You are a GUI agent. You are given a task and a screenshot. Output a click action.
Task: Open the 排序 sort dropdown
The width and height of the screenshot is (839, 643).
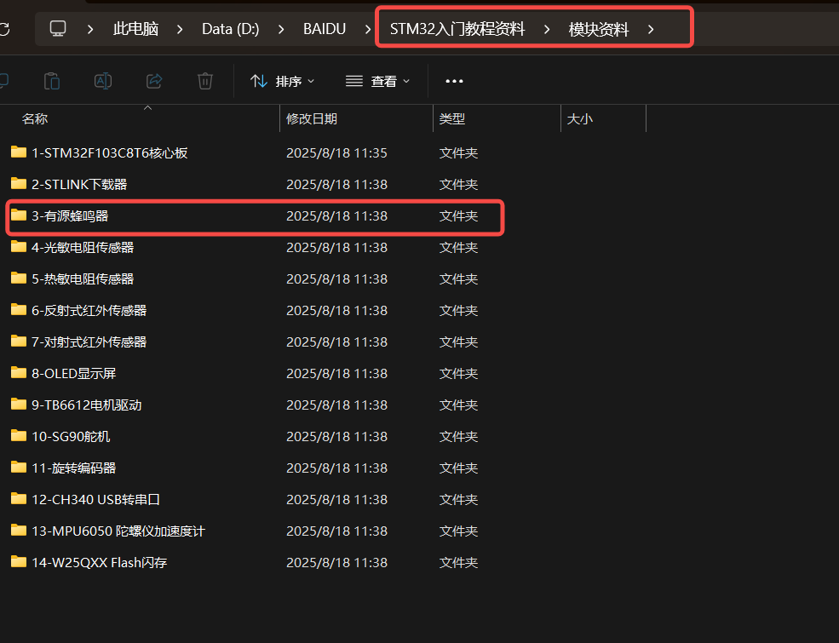click(282, 81)
